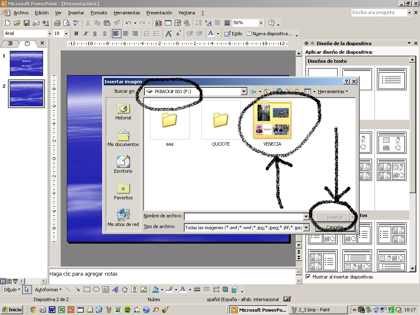Switch to the outline tab in pane
The image size is (420, 315).
tap(10, 43)
